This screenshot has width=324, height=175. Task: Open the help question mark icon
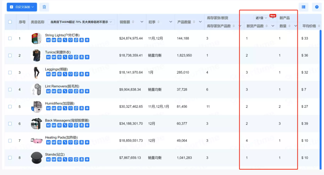tap(317, 7)
